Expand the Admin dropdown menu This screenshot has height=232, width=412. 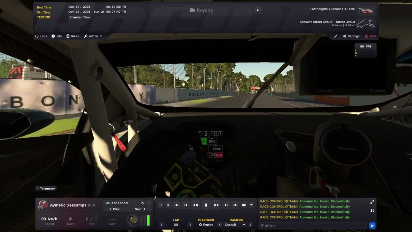[x=93, y=36]
